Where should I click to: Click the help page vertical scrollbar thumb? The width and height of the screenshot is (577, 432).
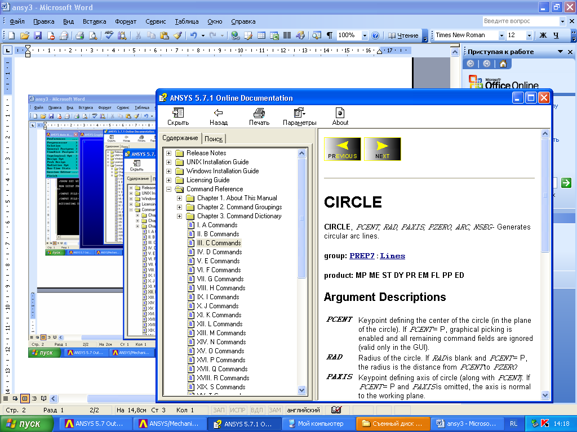tap(545, 195)
